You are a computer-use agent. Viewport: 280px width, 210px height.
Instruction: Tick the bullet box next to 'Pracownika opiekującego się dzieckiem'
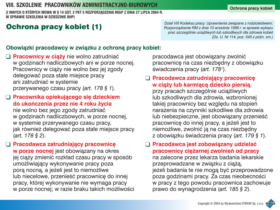[x=8, y=97]
